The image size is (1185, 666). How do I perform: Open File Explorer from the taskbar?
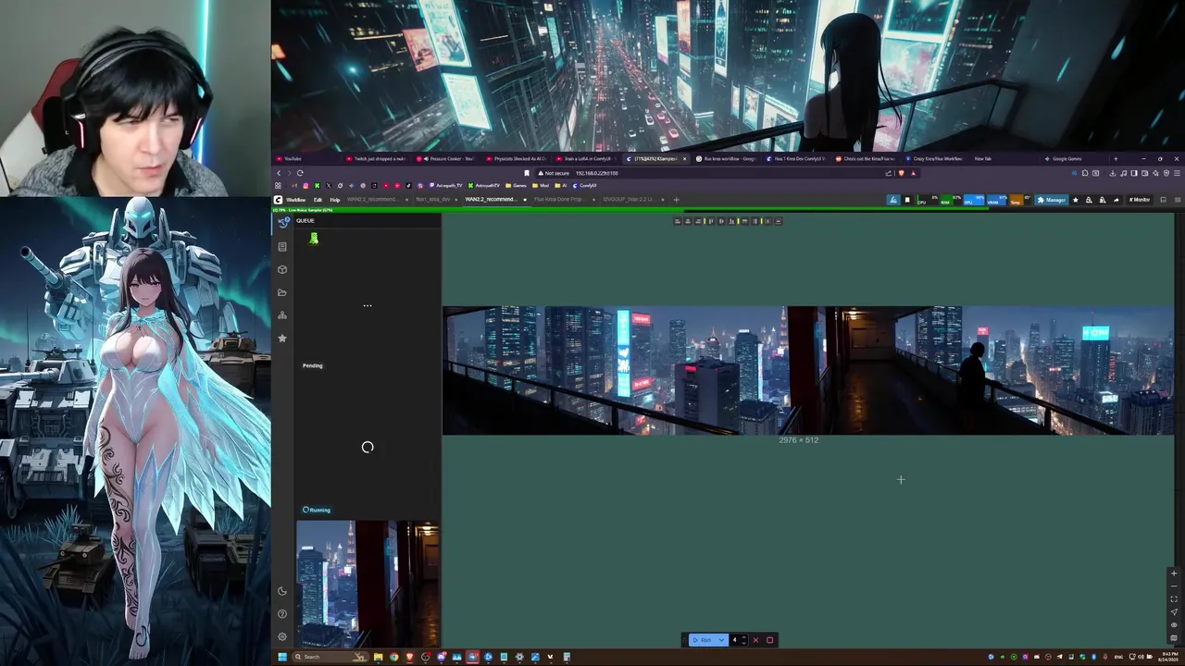(378, 657)
